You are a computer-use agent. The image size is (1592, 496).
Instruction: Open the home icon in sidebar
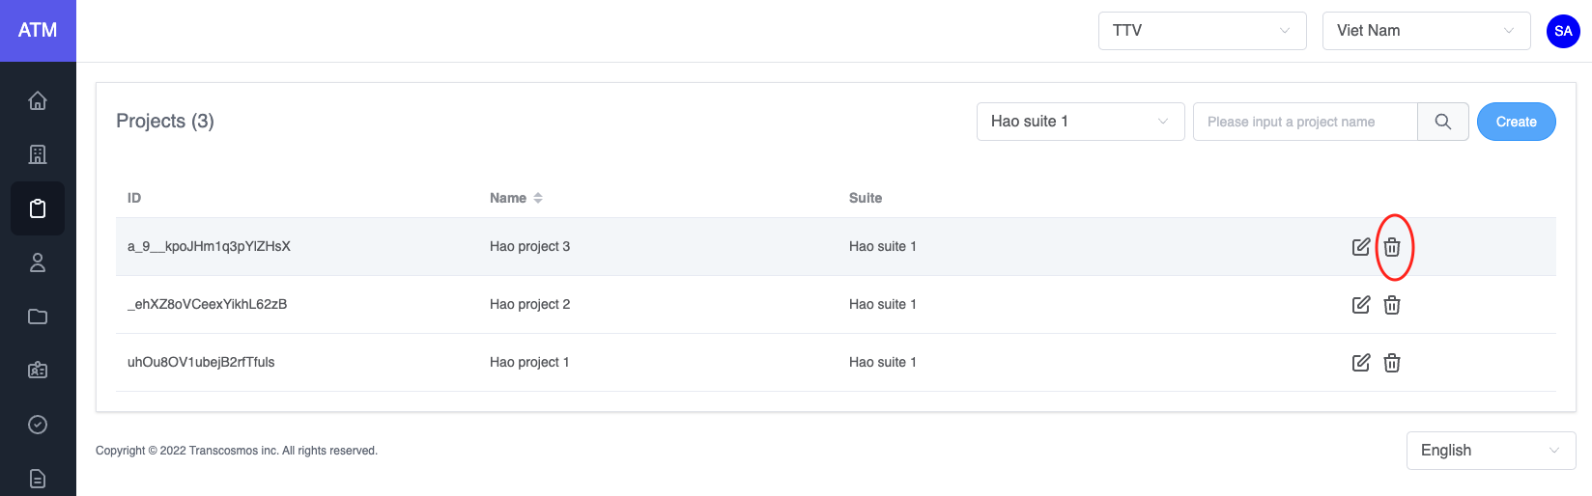point(38,100)
